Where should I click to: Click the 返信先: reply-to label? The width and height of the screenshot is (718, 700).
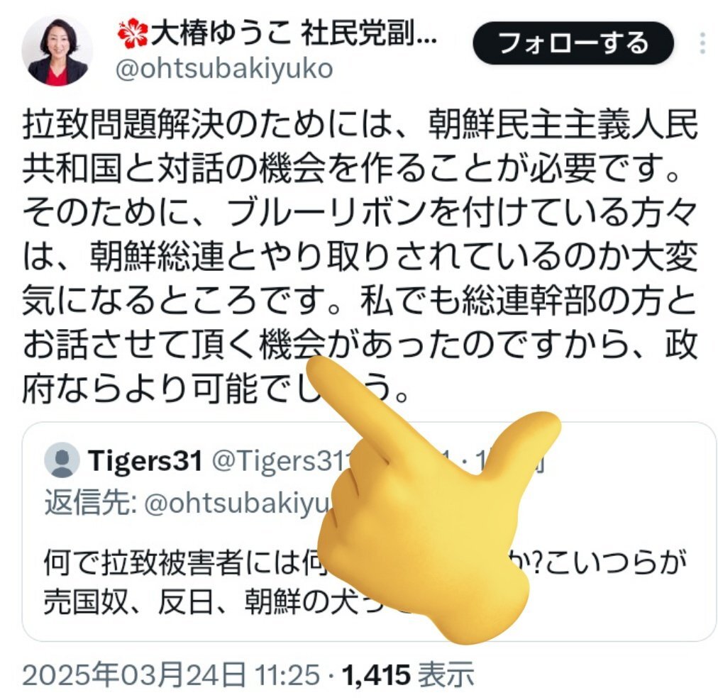point(91,503)
